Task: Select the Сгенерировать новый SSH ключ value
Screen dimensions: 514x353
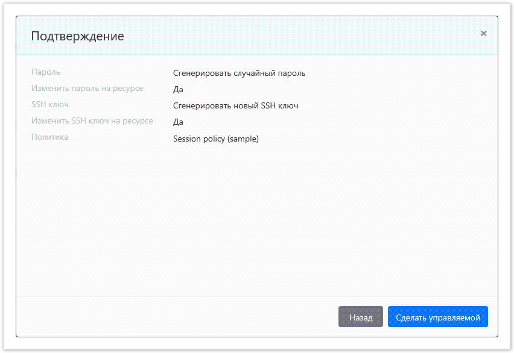Action: 235,106
